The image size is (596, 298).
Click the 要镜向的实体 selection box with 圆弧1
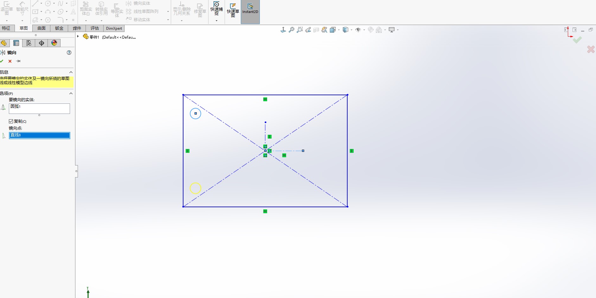coord(39,109)
